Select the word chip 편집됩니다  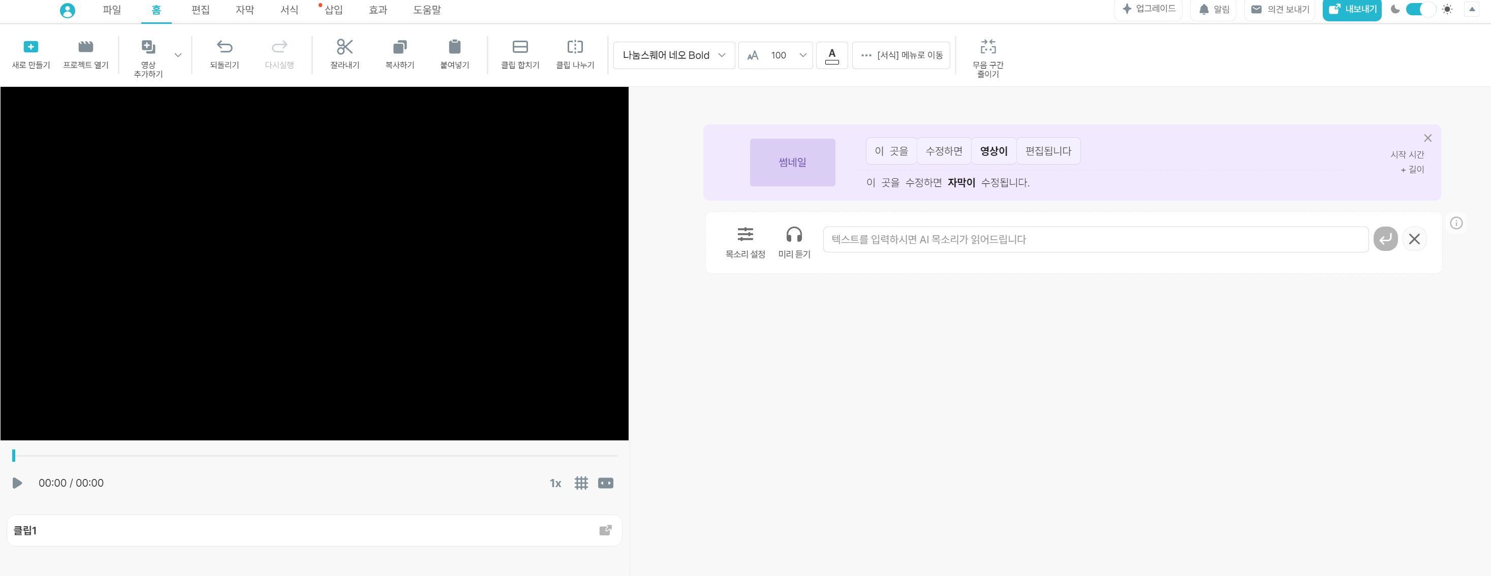1048,151
